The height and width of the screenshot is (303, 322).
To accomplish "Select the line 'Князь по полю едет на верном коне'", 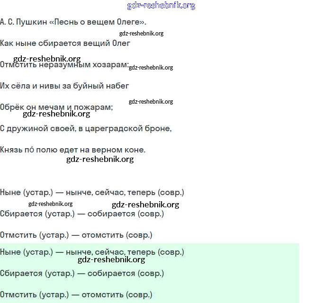I will [72, 150].
